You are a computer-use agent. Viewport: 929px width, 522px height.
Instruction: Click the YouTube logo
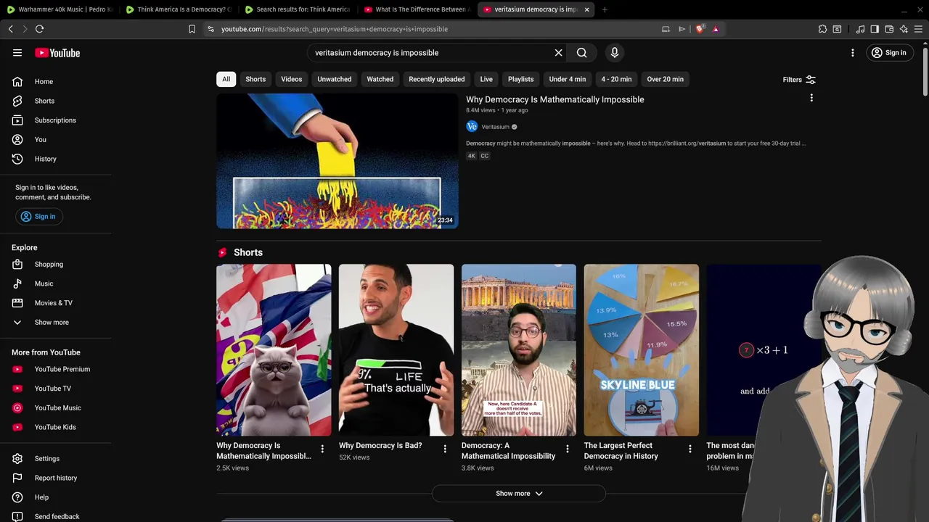pyautogui.click(x=57, y=53)
